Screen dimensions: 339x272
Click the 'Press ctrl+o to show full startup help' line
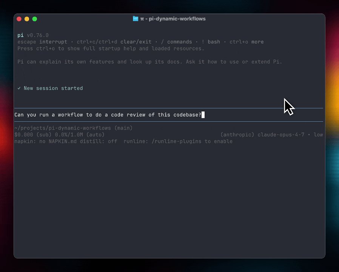[x=111, y=49]
